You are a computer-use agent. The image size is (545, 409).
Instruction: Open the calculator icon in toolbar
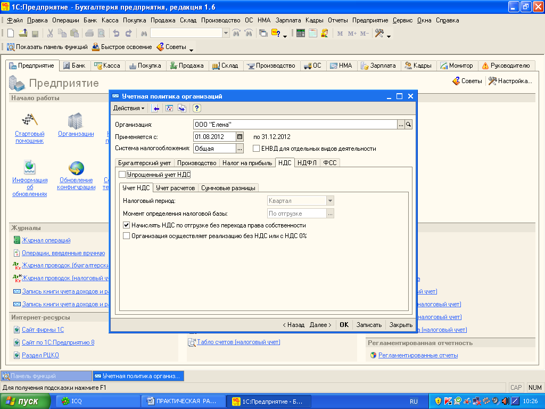point(301,34)
